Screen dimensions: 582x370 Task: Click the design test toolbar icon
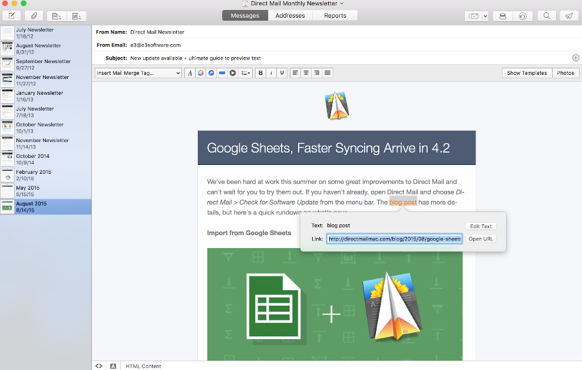coord(523,16)
